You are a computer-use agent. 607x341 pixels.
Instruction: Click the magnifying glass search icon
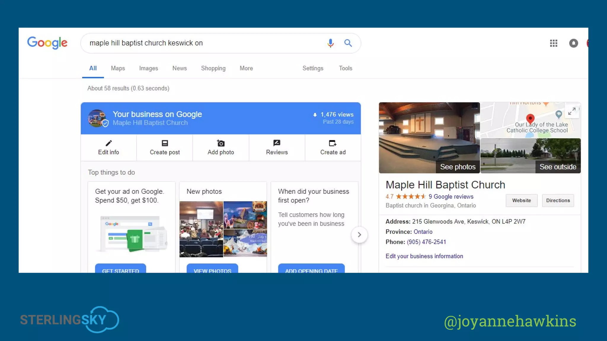pos(348,43)
